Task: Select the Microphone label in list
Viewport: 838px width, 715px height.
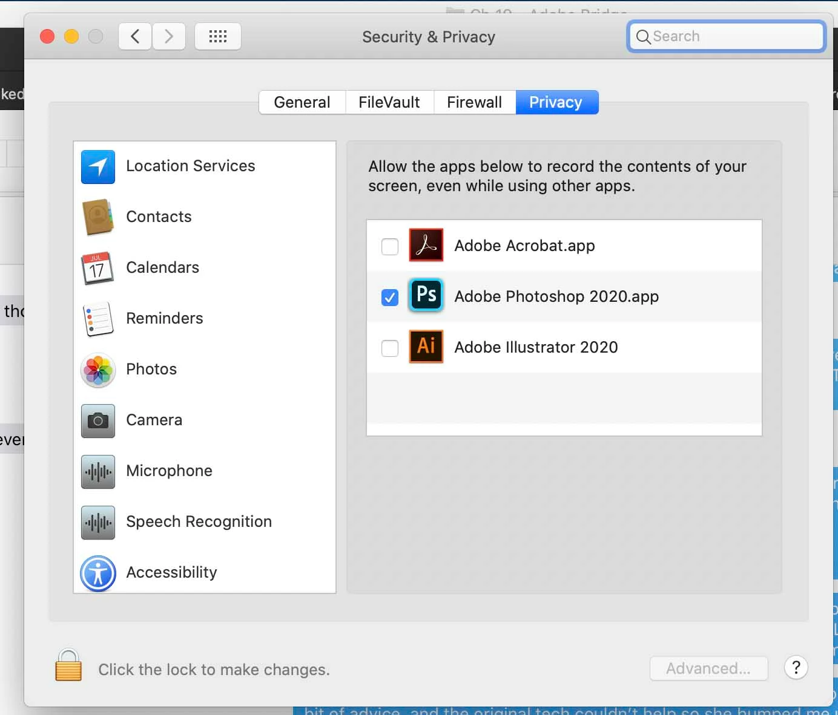Action: (170, 471)
